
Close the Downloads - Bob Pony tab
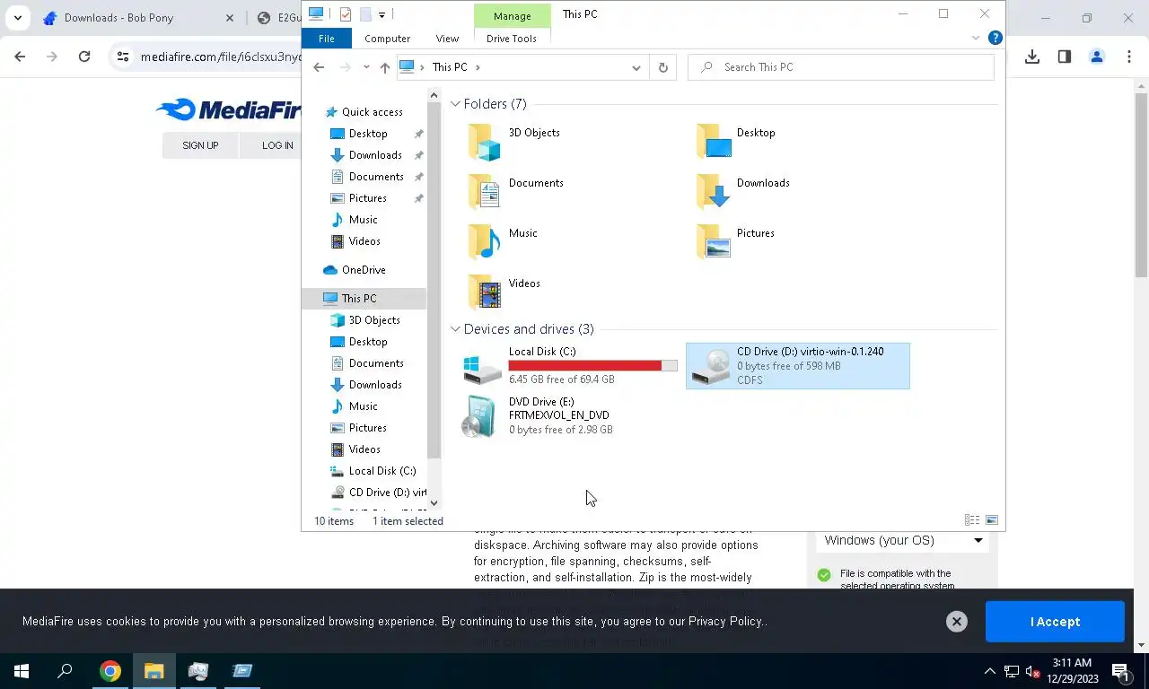click(229, 18)
